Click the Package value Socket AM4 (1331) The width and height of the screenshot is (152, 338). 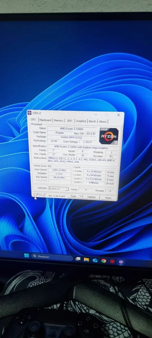point(72,137)
